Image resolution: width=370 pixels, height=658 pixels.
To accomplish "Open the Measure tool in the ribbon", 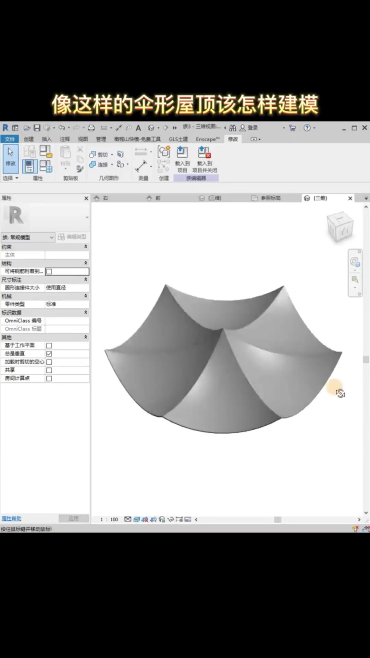I will (141, 166).
